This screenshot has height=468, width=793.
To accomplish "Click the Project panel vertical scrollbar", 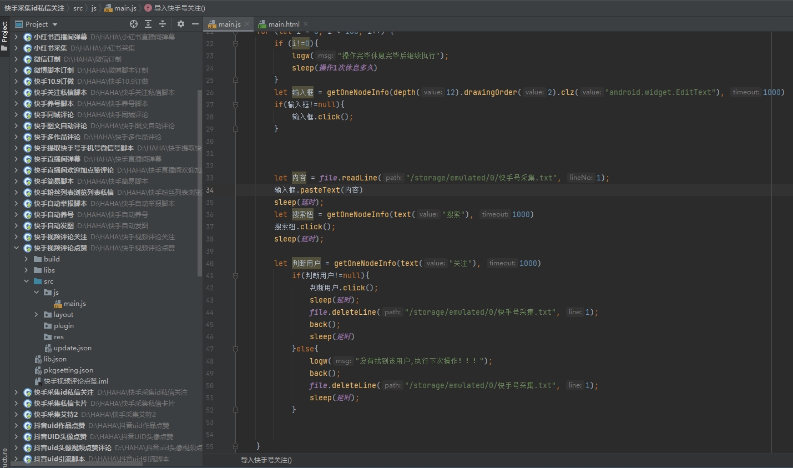I will tap(200, 182).
